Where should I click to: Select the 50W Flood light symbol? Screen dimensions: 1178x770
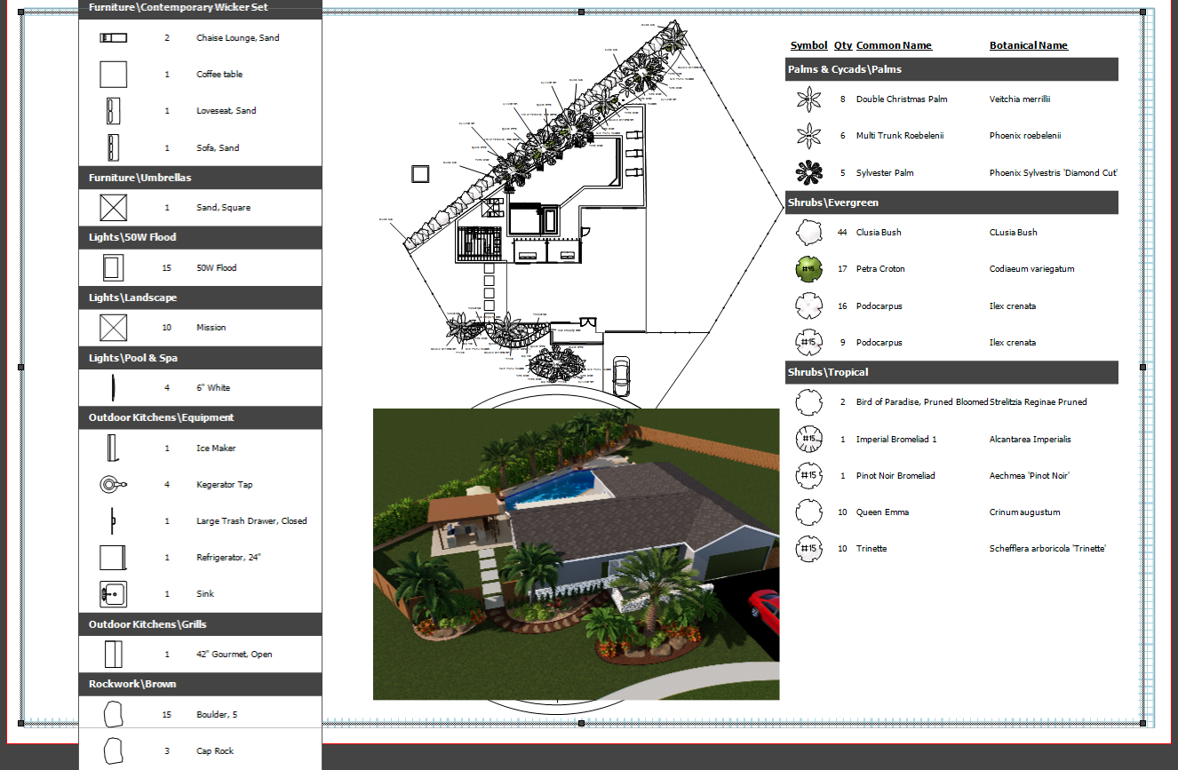coord(113,267)
